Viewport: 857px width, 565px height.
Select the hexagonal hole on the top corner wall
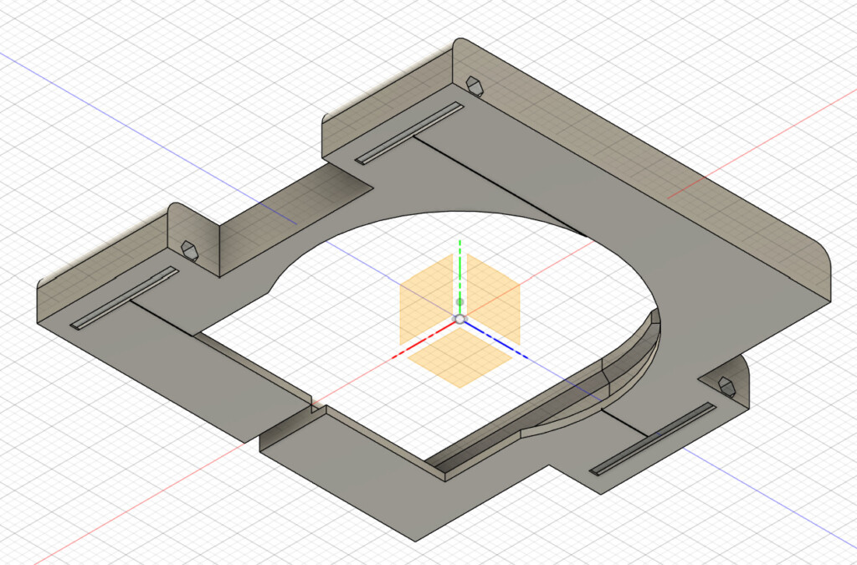point(474,86)
